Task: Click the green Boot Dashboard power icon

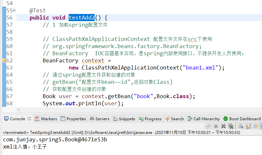Action: [x=226, y=119]
